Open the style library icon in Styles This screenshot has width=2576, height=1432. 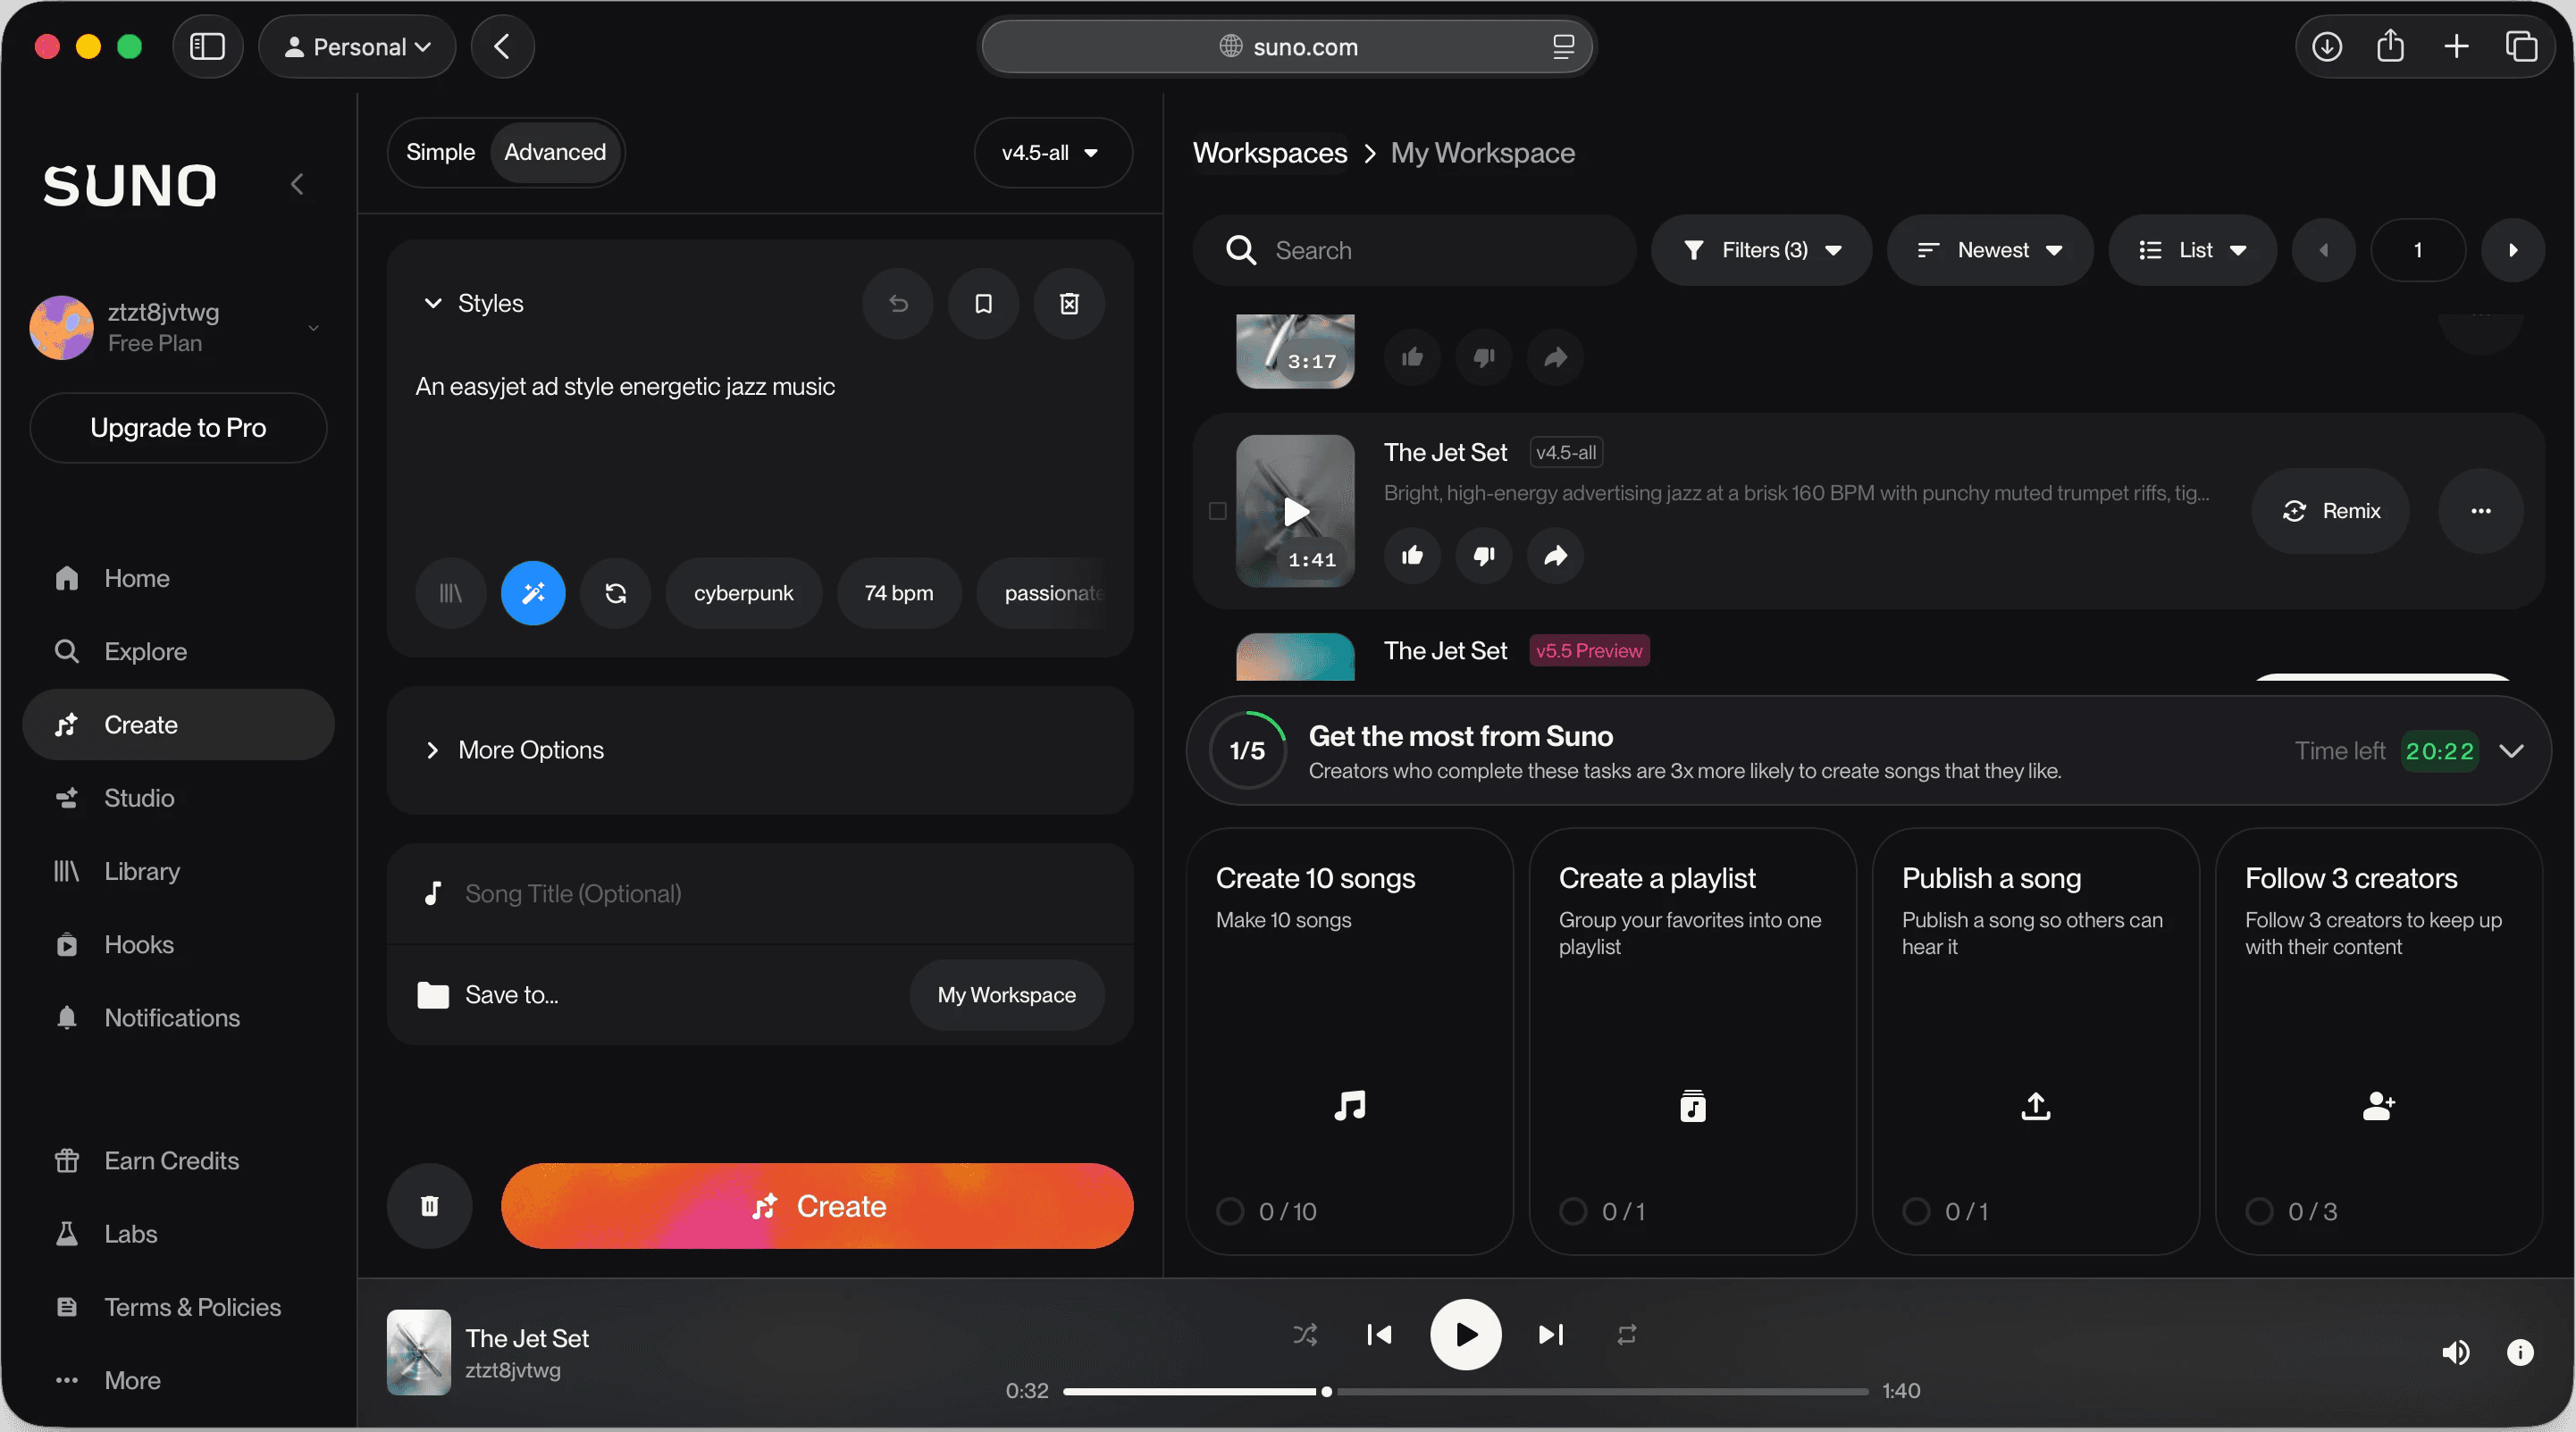451,593
